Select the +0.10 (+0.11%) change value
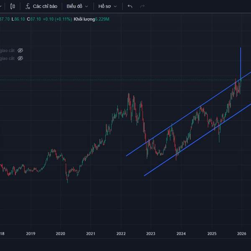Screen dimensions: 251x251 [57, 19]
